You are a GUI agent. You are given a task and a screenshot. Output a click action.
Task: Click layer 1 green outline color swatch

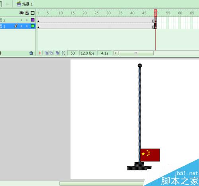[x=33, y=26]
